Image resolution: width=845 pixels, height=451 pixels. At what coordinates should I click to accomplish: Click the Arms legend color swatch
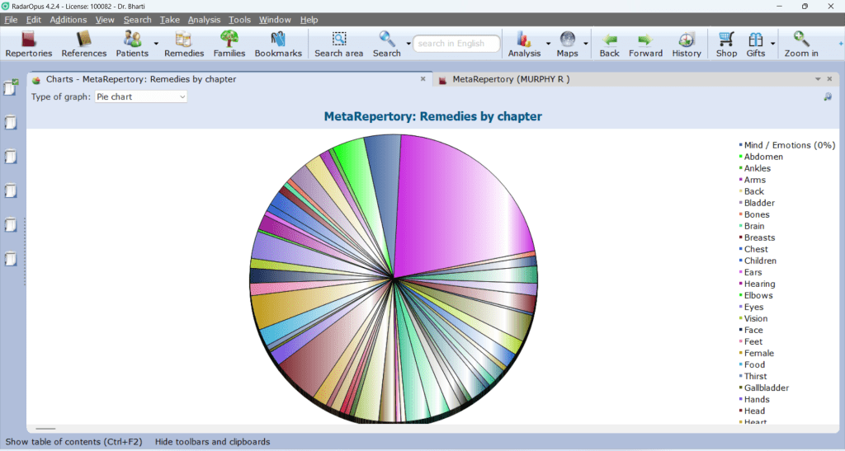click(x=740, y=180)
